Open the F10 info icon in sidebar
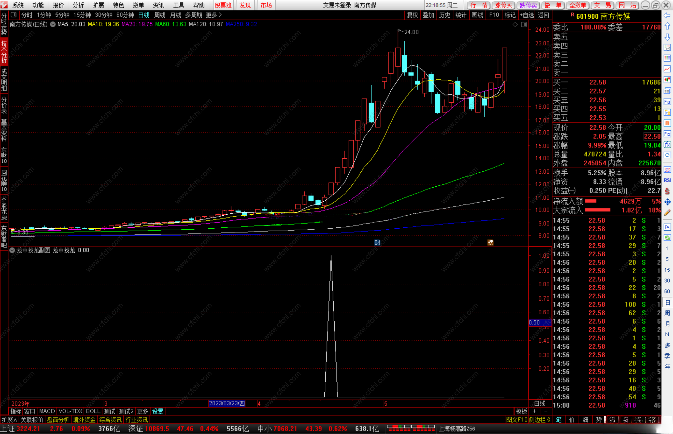The image size is (673, 434). tap(667, 102)
